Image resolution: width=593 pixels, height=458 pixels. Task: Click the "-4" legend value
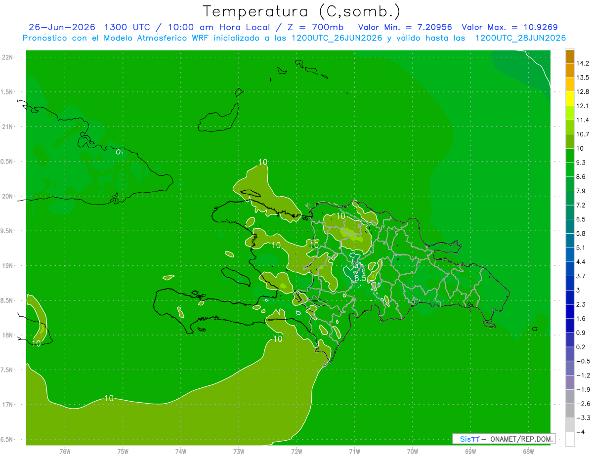[580, 432]
